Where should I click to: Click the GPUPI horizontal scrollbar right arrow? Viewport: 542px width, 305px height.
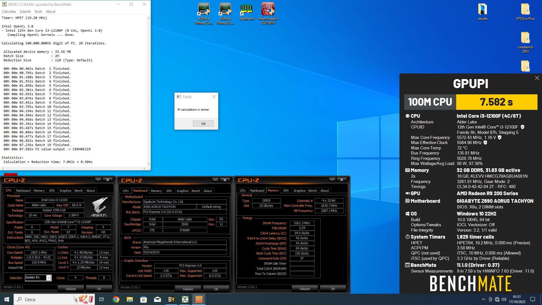(x=144, y=169)
